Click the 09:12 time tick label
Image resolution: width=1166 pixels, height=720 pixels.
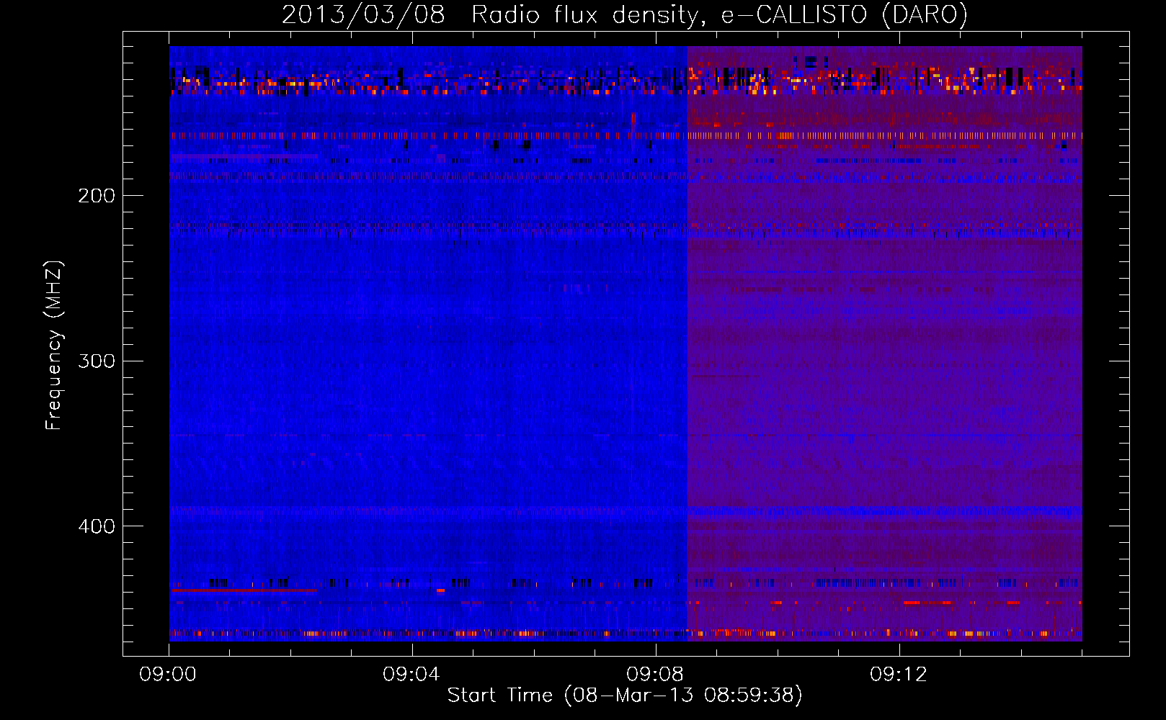click(899, 675)
